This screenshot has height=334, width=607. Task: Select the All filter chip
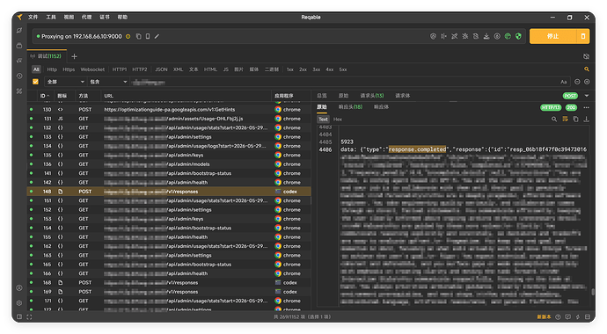pos(36,69)
